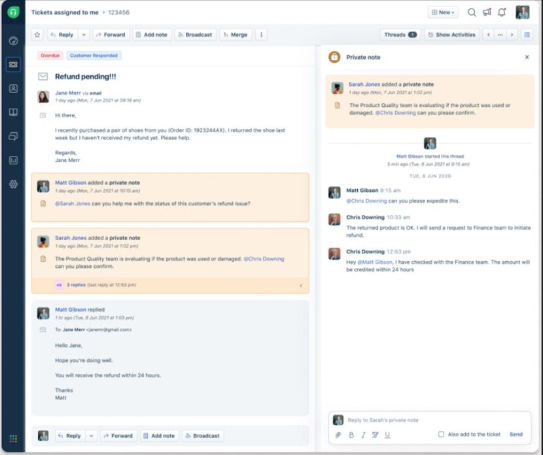Open the Dashboard from the left sidebar
The height and width of the screenshot is (455, 543).
13,41
